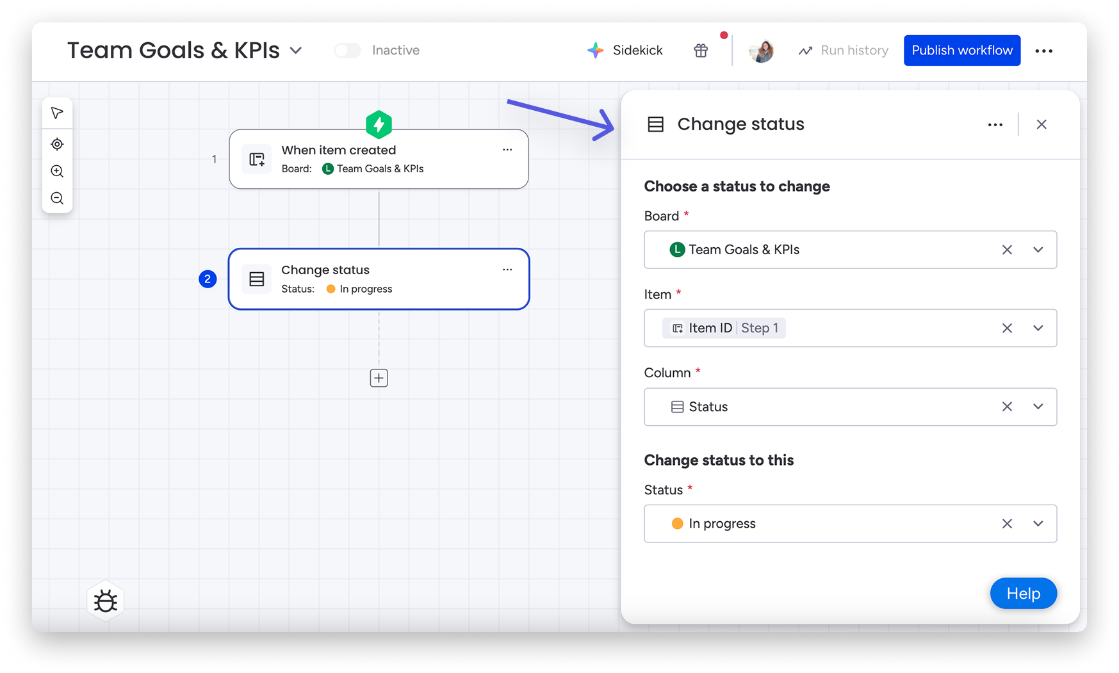Open the gift box notifications
Viewport: 1119px width, 673px height.
701,50
